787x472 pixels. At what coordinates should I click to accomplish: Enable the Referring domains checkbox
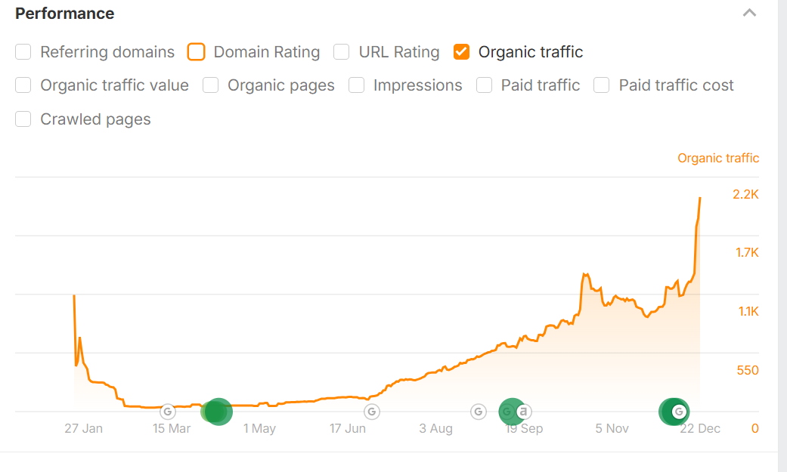23,51
